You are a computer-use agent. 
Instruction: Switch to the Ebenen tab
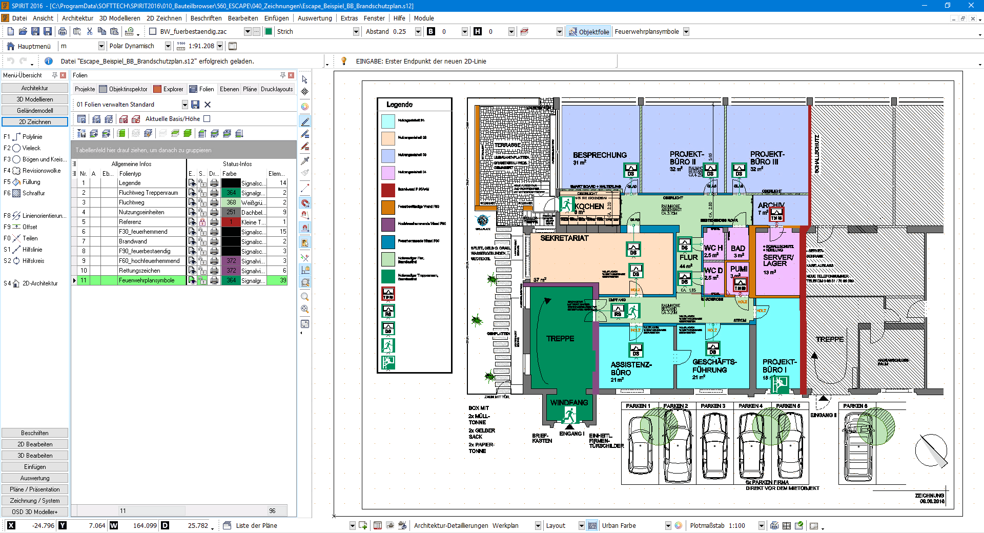click(229, 89)
